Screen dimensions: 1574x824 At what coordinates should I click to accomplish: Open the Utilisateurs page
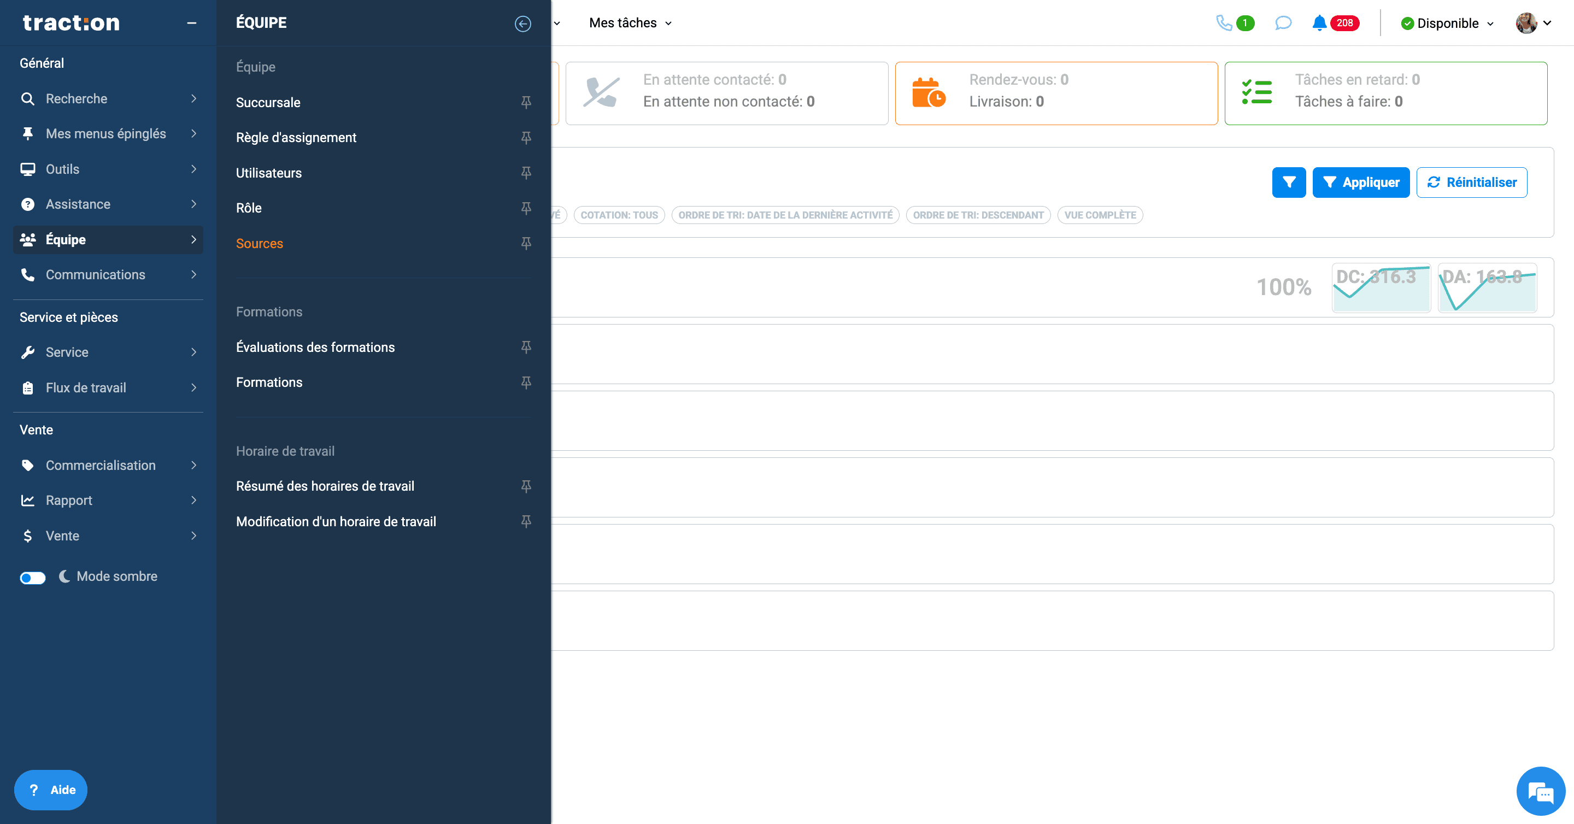(269, 173)
